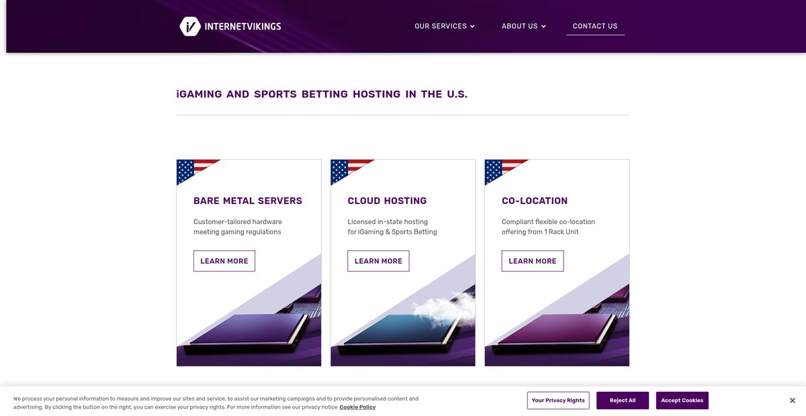
Task: Reject all cookies
Action: pyautogui.click(x=623, y=401)
